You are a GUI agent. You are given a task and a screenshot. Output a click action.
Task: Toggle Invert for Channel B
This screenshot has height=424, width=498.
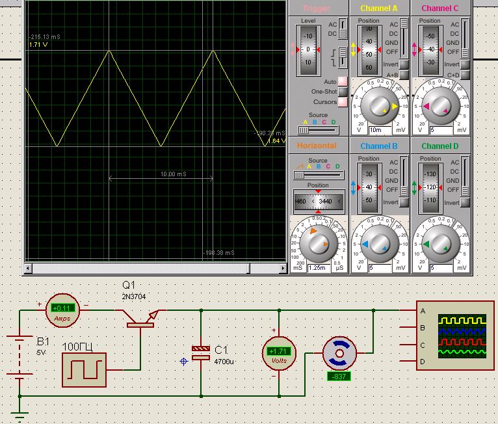[404, 203]
